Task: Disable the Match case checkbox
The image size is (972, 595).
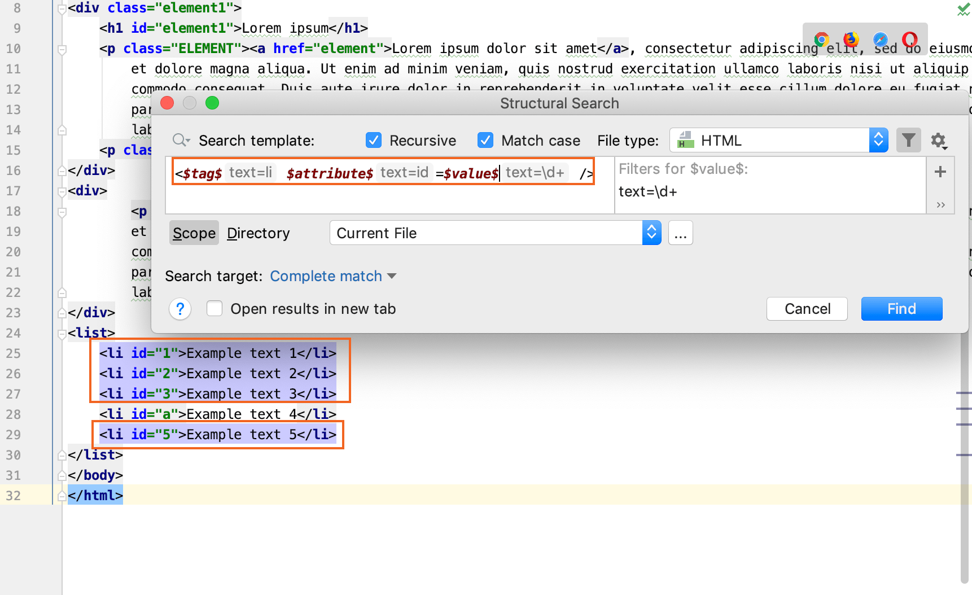Action: 485,140
